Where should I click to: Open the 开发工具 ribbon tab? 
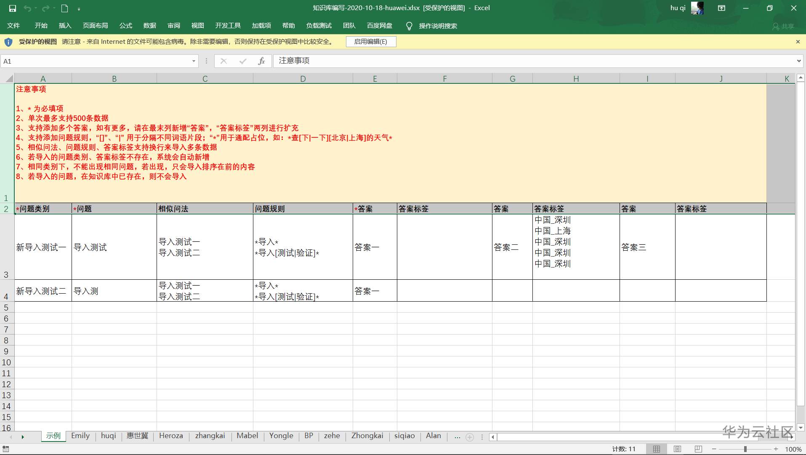[228, 26]
